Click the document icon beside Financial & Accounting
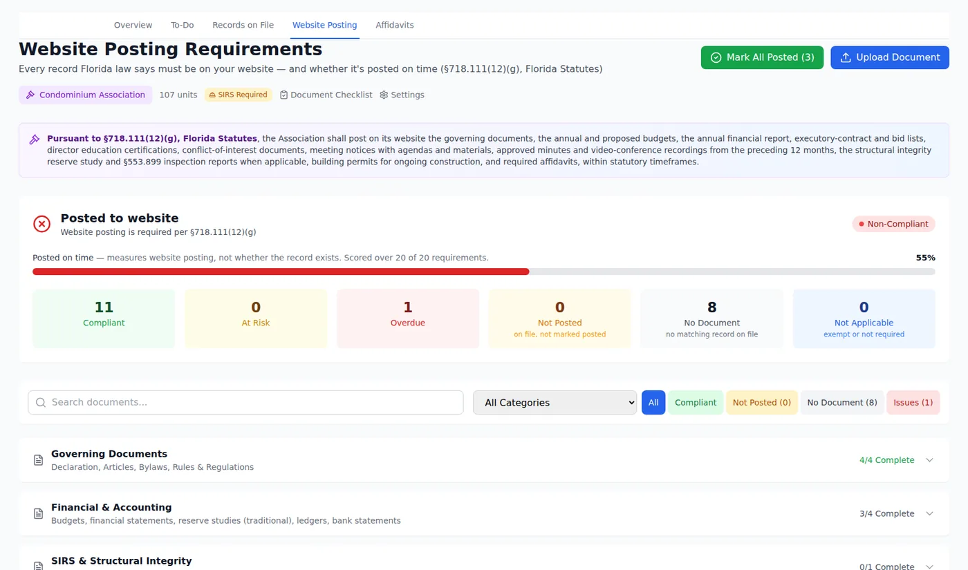Screen dimensions: 968x570 (39, 513)
